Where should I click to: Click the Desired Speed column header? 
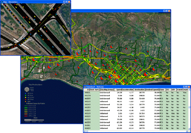(152, 90)
